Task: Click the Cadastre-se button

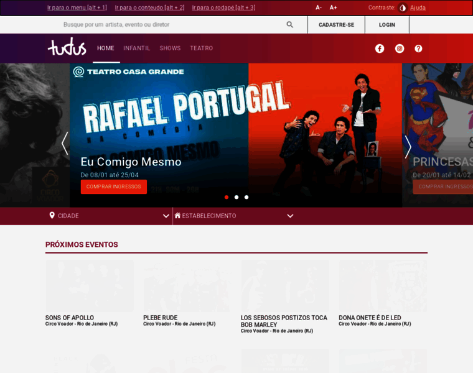Action: tap(336, 25)
